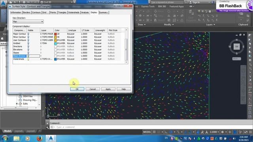Screen dimensions: 253x142
Task: Toggle visibility bulb for Major Contour
Action: [x=28, y=34]
